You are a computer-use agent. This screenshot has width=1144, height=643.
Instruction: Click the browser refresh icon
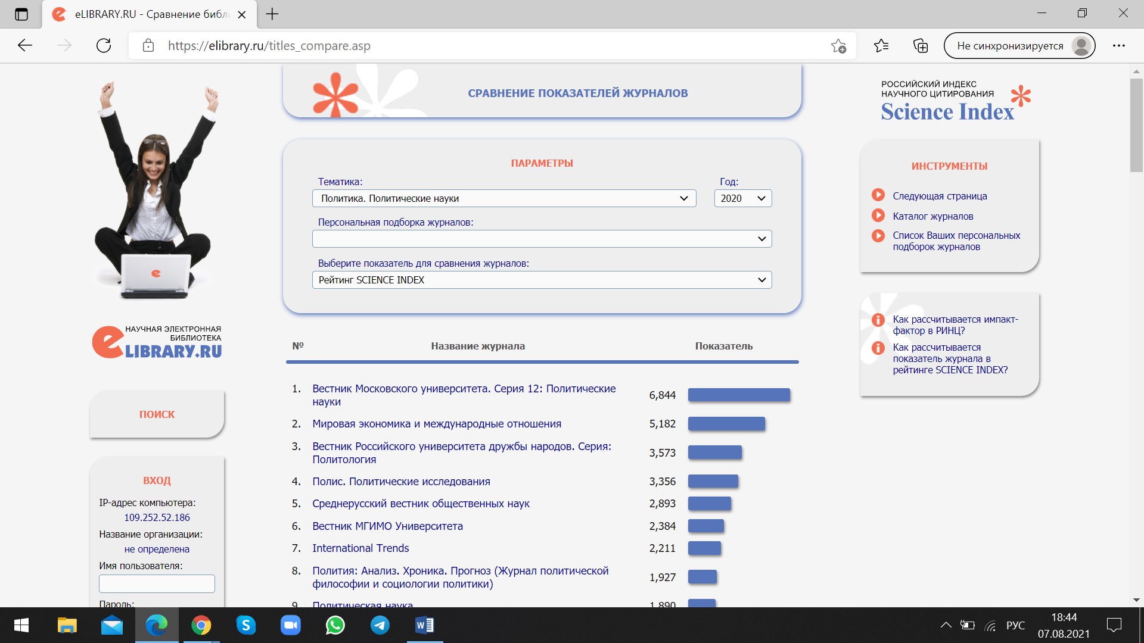point(104,46)
